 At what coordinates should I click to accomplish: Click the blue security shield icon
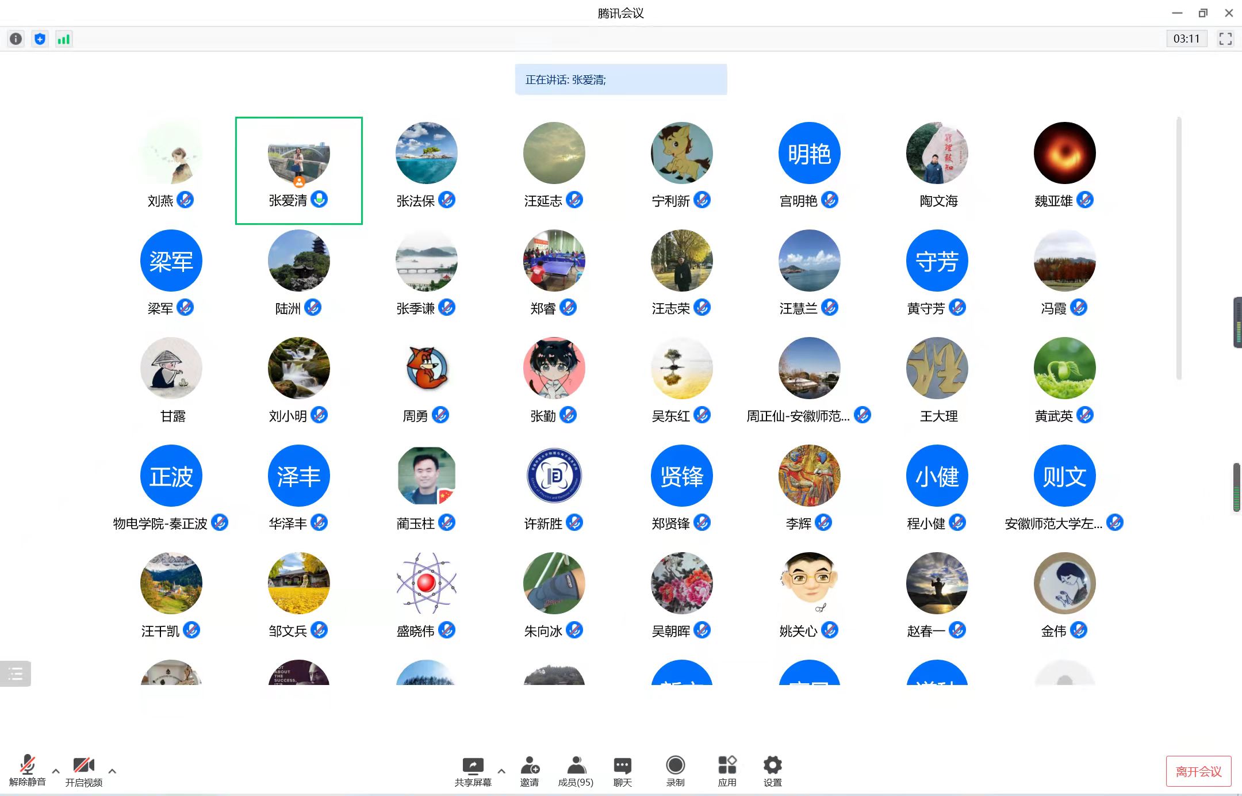point(40,39)
